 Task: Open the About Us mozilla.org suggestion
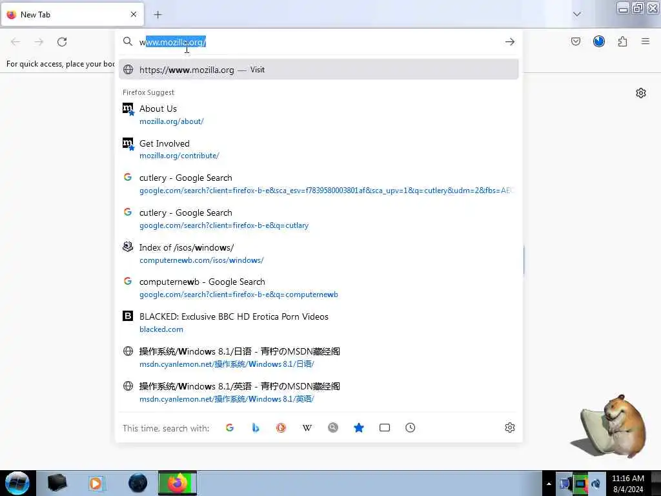(x=319, y=115)
